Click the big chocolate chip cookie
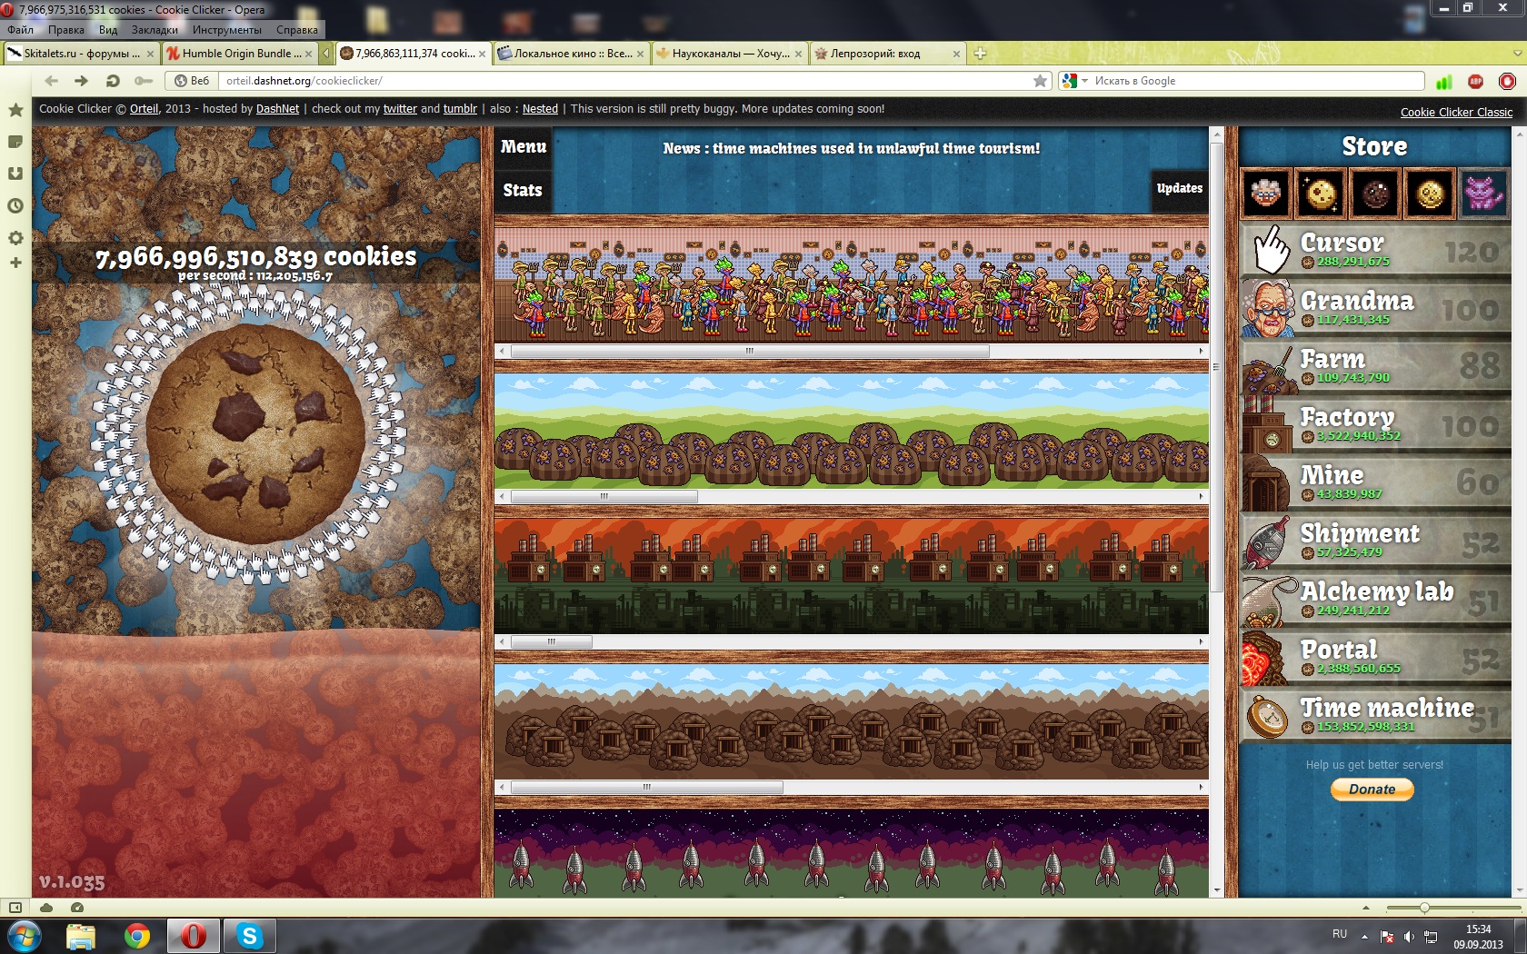Screen dimensions: 1527x954 coord(255,435)
